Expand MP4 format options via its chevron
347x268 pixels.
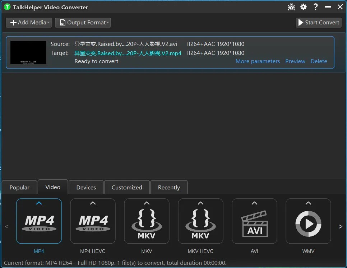click(x=39, y=203)
